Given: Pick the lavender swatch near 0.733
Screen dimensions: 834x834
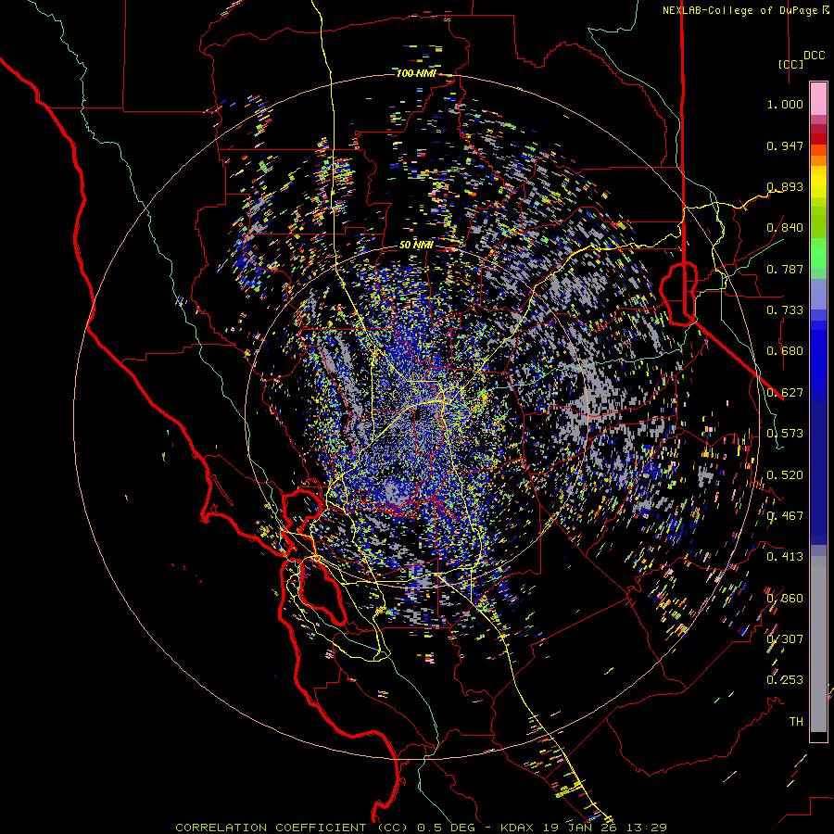Looking at the screenshot, I should (818, 294).
